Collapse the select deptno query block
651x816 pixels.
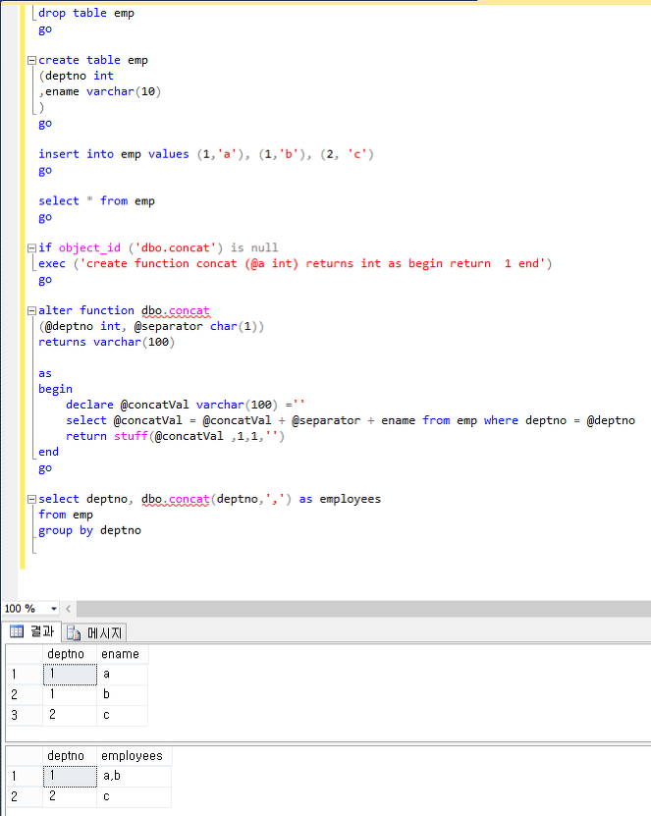coord(31,499)
